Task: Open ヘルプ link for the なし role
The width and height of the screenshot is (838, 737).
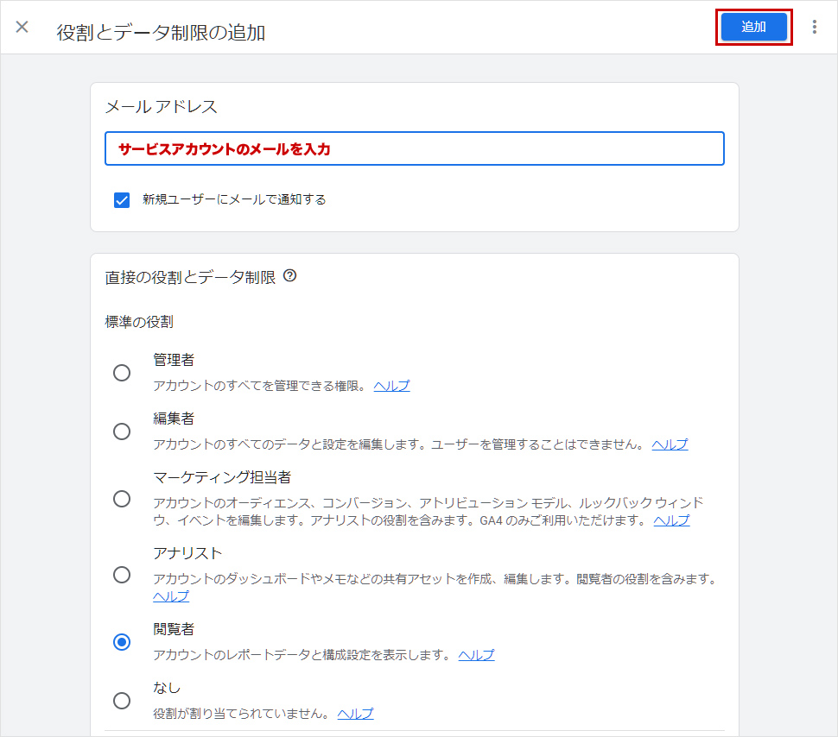Action: (x=355, y=714)
